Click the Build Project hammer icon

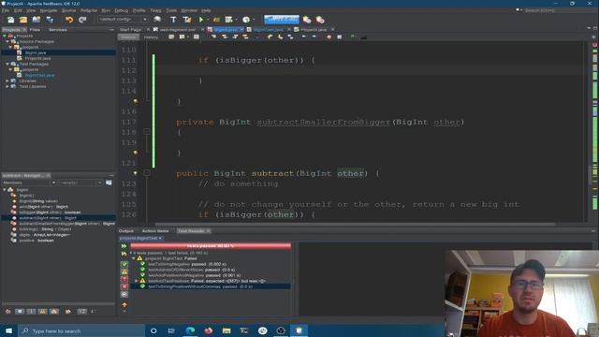[x=173, y=20]
